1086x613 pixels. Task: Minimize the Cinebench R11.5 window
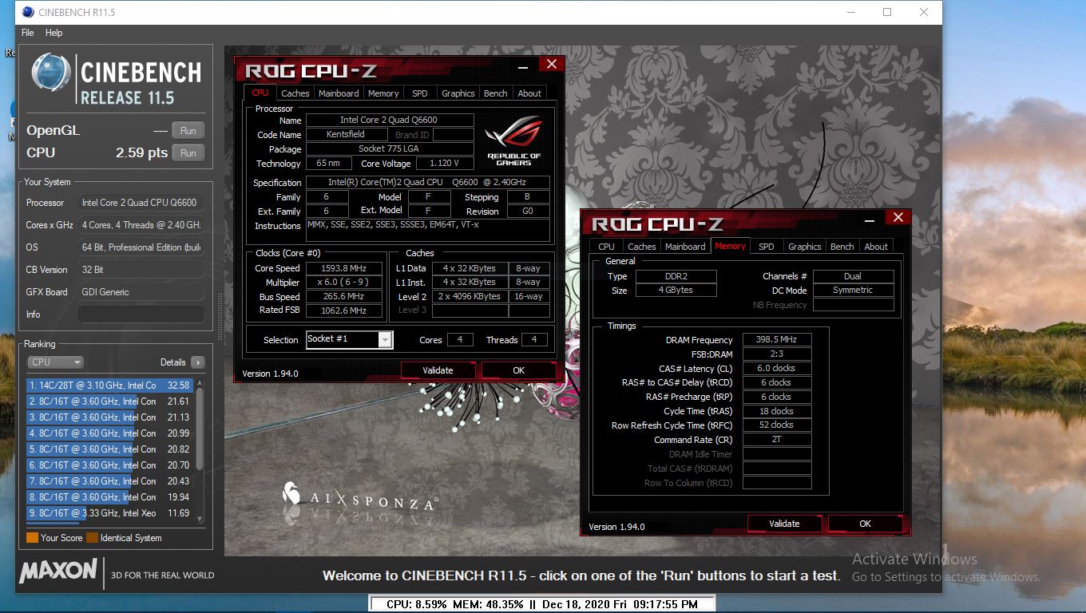point(850,12)
